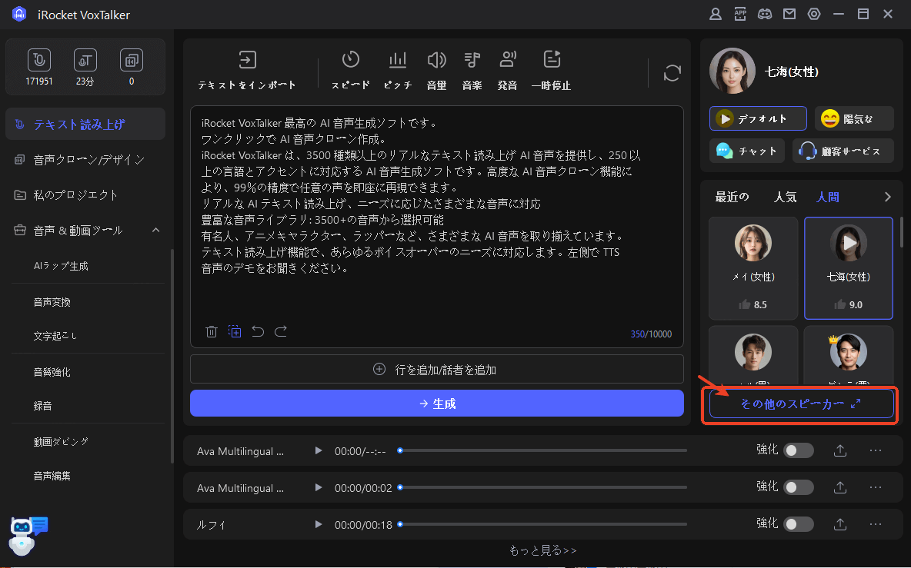911x568 pixels.
Task: Select the 顧客サービス voice style
Action: pos(843,151)
